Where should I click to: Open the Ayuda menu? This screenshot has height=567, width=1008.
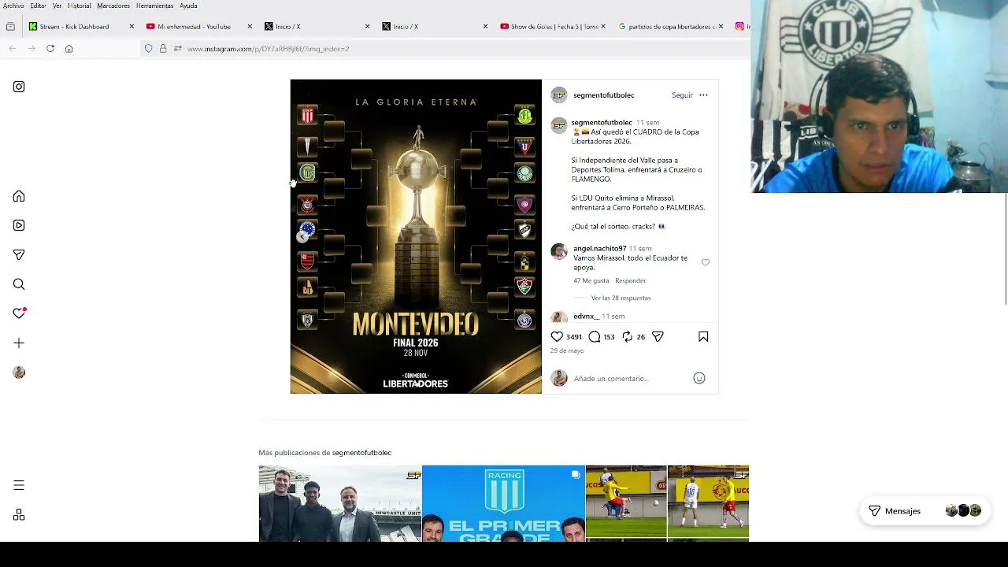point(188,6)
